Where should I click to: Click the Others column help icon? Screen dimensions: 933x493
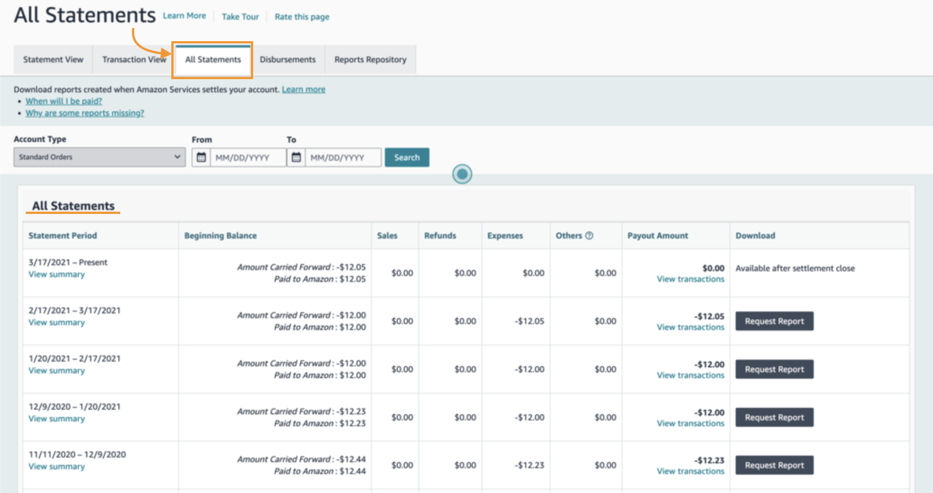589,236
